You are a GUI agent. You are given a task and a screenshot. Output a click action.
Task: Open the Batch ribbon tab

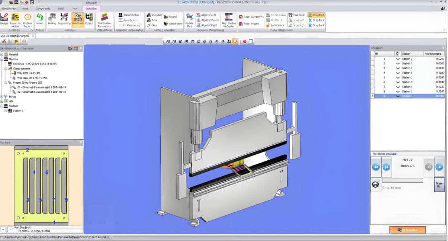click(61, 8)
